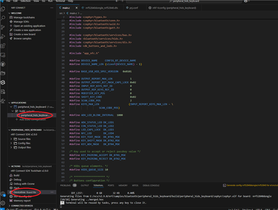278x210 pixels.
Task: Open the Accounts icon in activity bar
Action: [x=3, y=194]
